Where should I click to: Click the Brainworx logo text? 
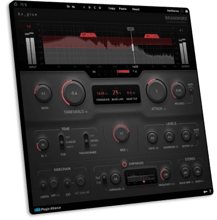coord(176,18)
